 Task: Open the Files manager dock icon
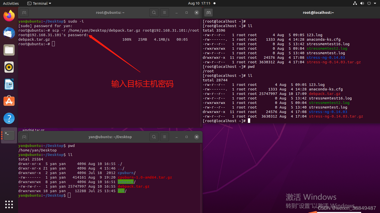[x=9, y=50]
